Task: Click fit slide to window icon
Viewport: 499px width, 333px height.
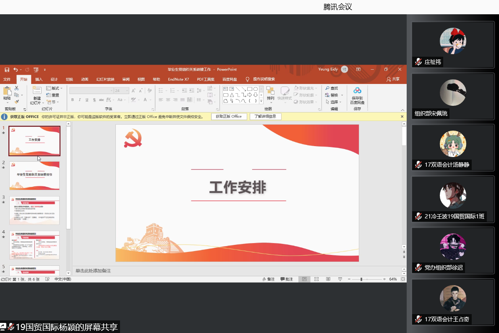Action: pyautogui.click(x=403, y=279)
